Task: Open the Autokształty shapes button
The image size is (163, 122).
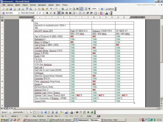Action: 19,112
